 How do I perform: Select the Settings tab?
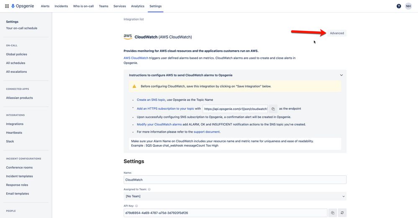coord(155,6)
